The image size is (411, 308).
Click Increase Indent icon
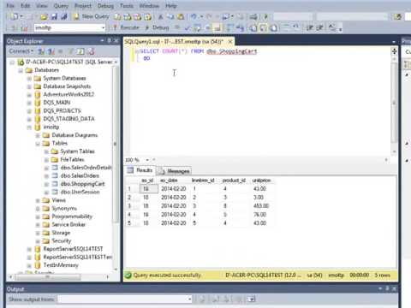(319, 27)
